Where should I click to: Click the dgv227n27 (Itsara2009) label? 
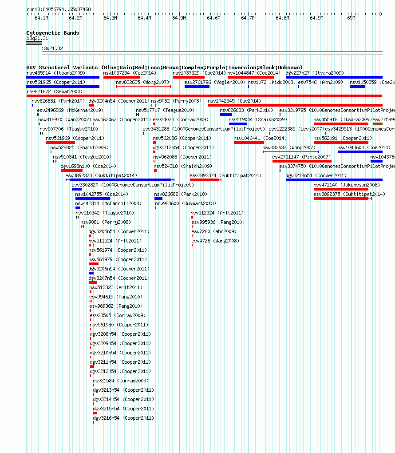click(315, 73)
